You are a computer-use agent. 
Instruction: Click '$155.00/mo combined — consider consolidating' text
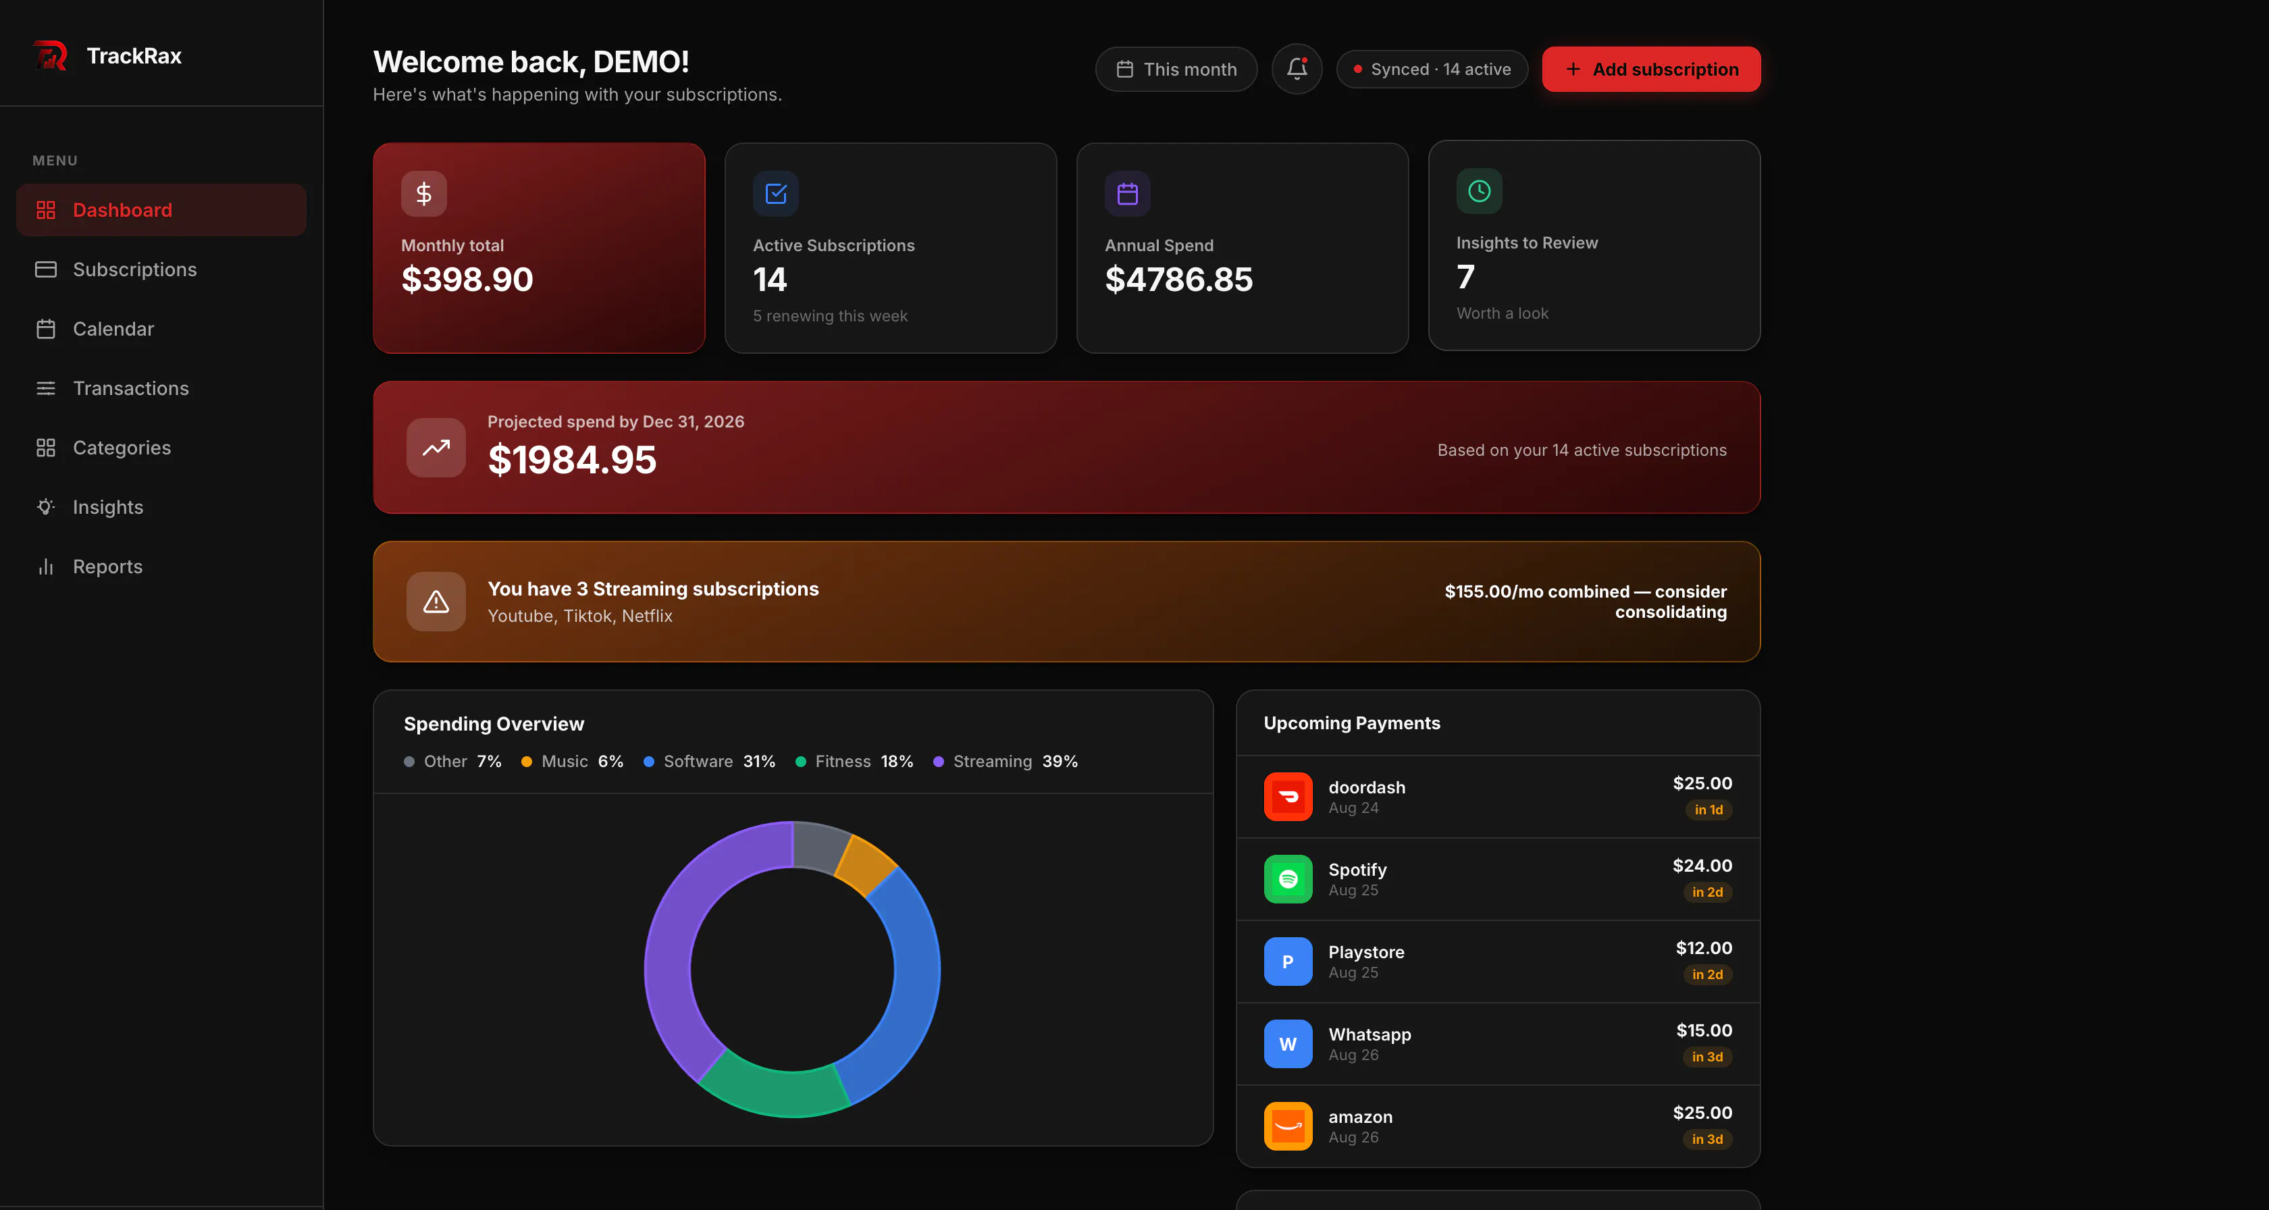click(1586, 602)
